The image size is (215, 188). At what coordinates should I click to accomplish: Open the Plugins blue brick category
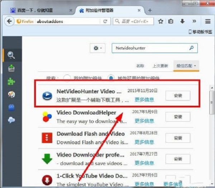(11, 107)
